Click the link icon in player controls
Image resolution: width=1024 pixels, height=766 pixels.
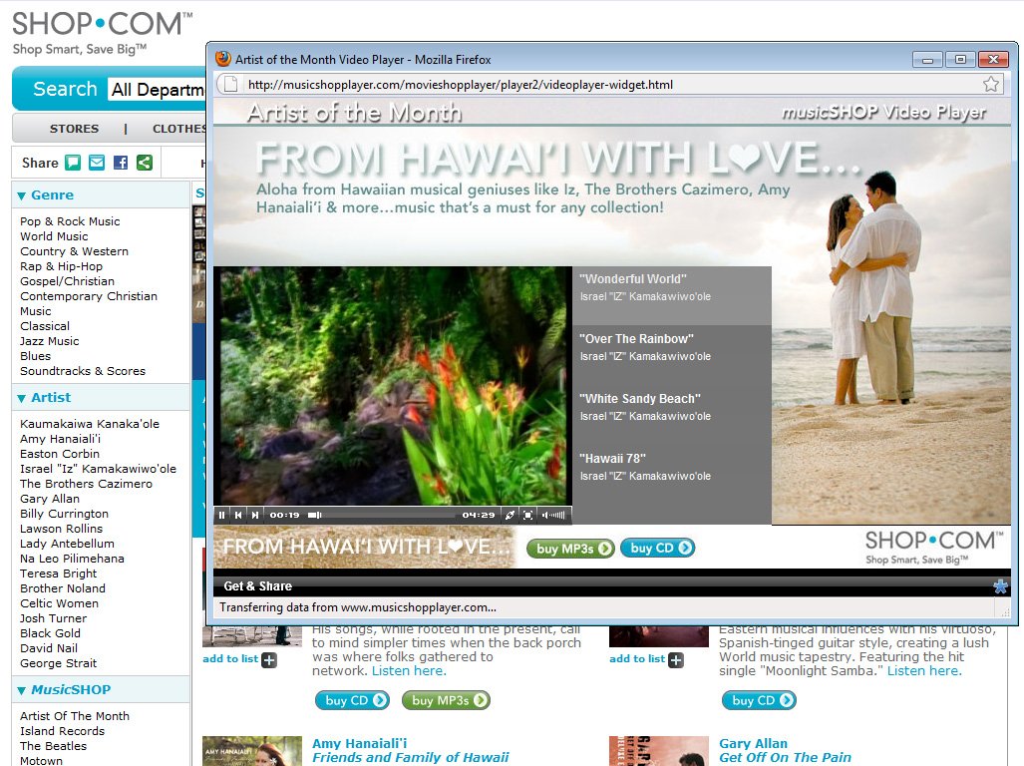coord(511,516)
